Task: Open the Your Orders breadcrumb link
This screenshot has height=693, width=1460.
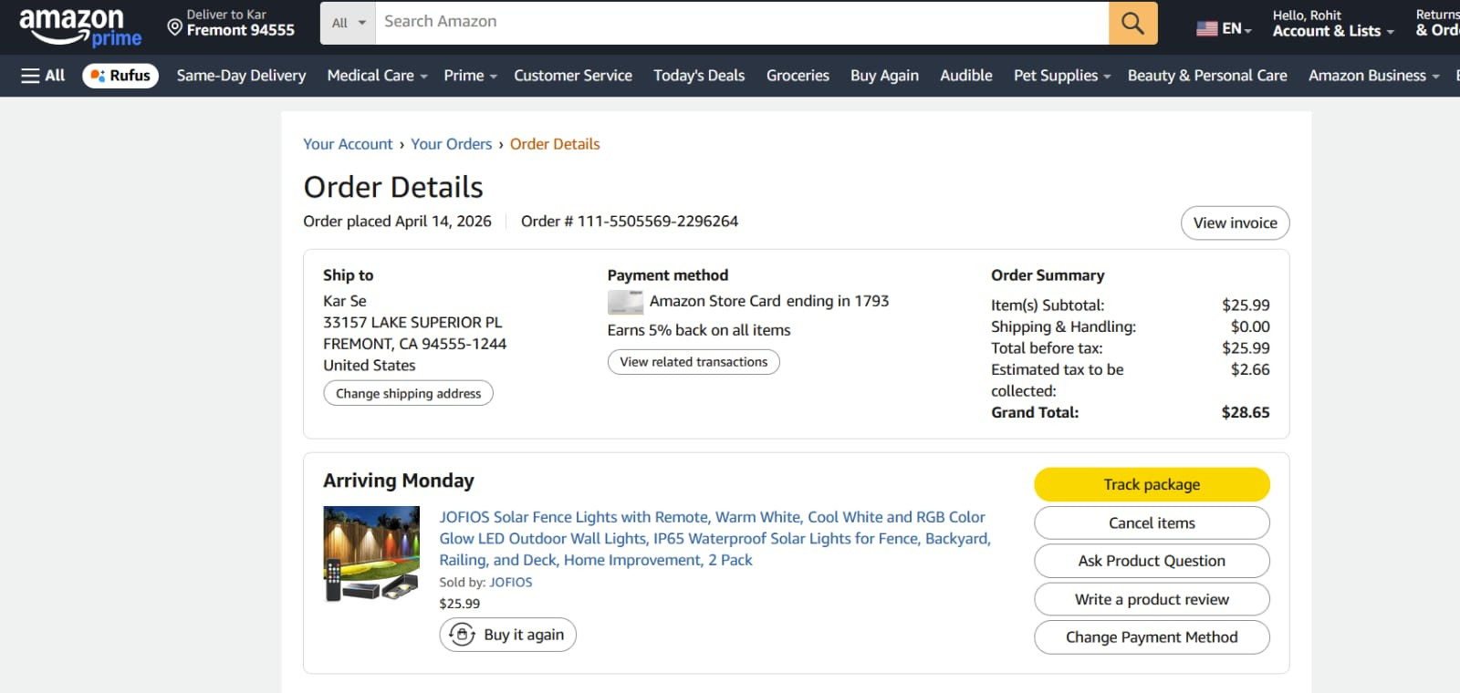Action: click(x=451, y=144)
